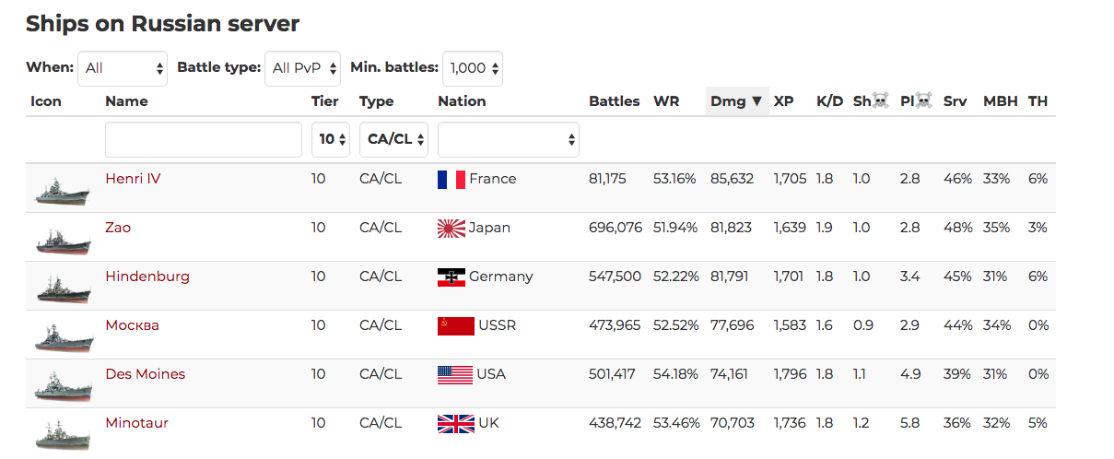Open the Nation filter dropdown

pos(508,140)
